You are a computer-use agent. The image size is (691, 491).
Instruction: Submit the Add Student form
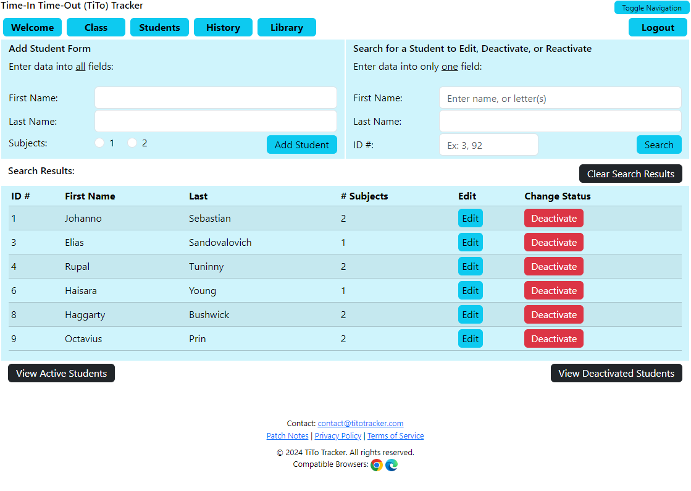point(302,145)
